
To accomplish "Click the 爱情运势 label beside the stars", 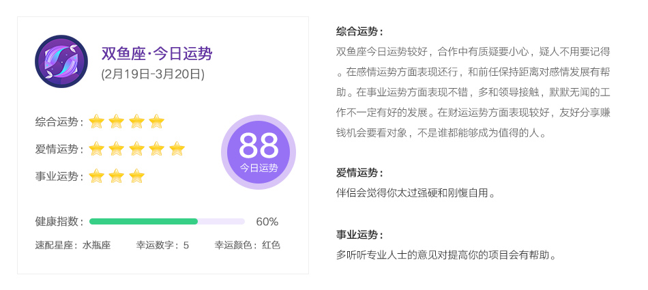I will (59, 149).
